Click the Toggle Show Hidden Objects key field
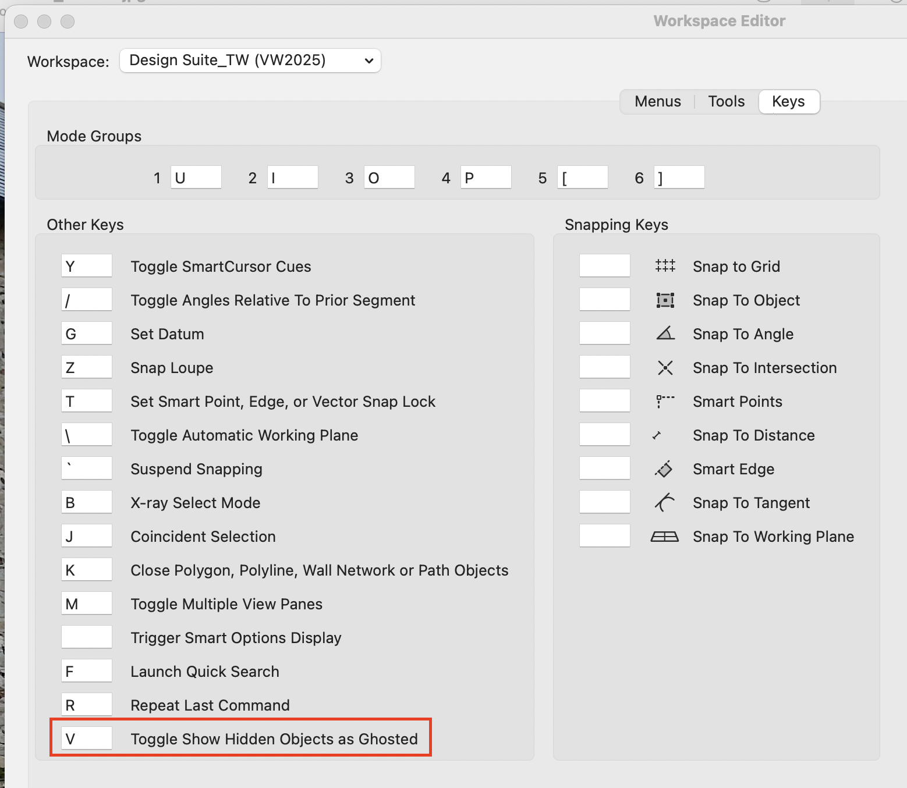 pyautogui.click(x=86, y=737)
